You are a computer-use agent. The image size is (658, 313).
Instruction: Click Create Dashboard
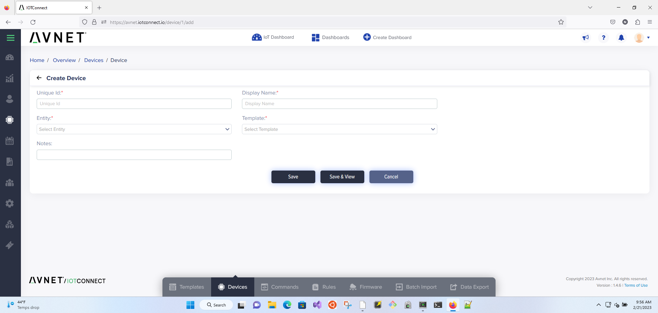tap(387, 37)
